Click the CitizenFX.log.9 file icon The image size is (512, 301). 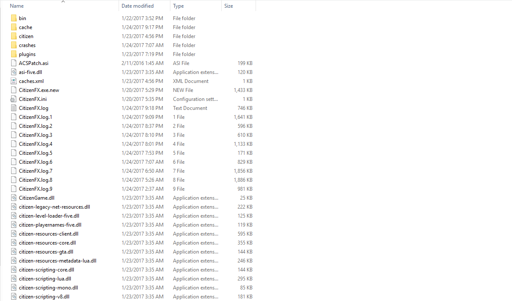14,189
